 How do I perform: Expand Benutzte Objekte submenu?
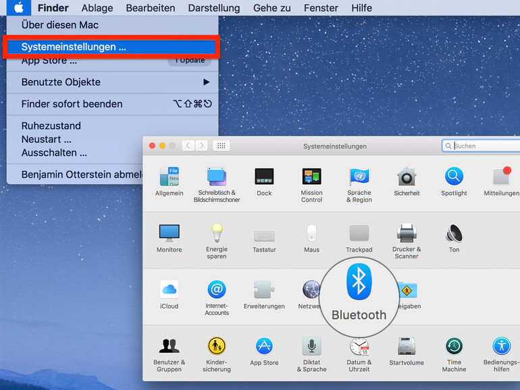pos(112,82)
